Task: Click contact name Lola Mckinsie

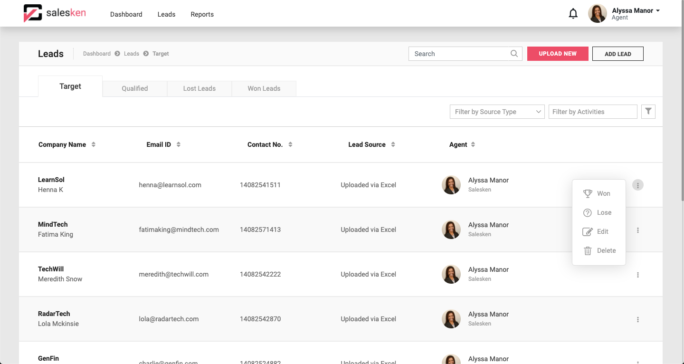Action: click(x=58, y=324)
